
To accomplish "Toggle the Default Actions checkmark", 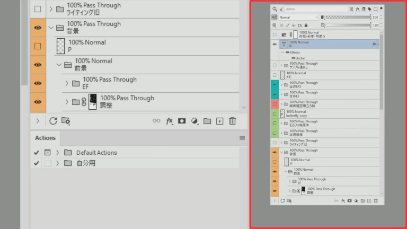I will (37, 153).
